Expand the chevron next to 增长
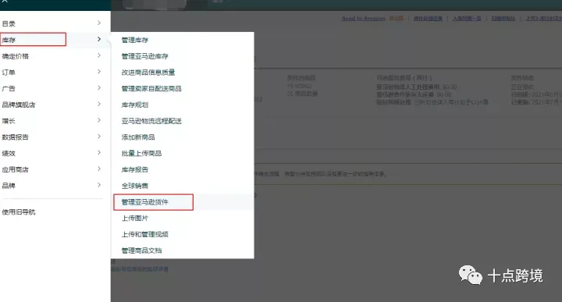562x302 pixels. coord(99,120)
